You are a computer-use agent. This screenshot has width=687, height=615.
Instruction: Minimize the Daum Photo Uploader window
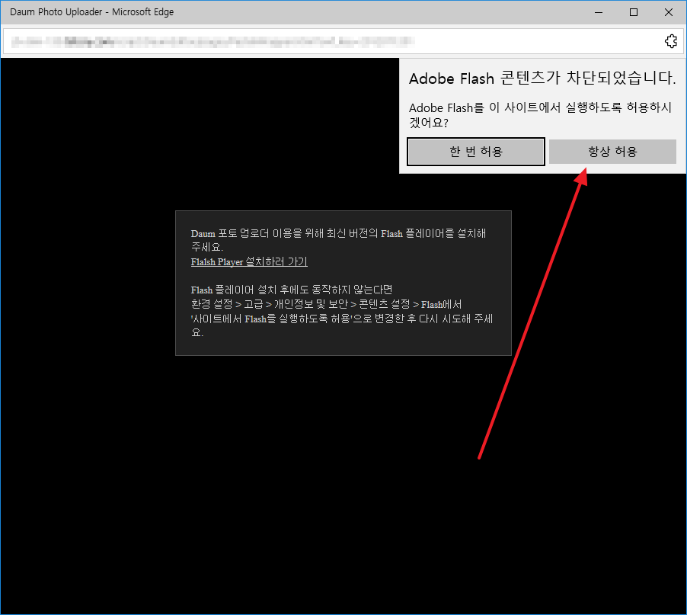[x=599, y=12]
